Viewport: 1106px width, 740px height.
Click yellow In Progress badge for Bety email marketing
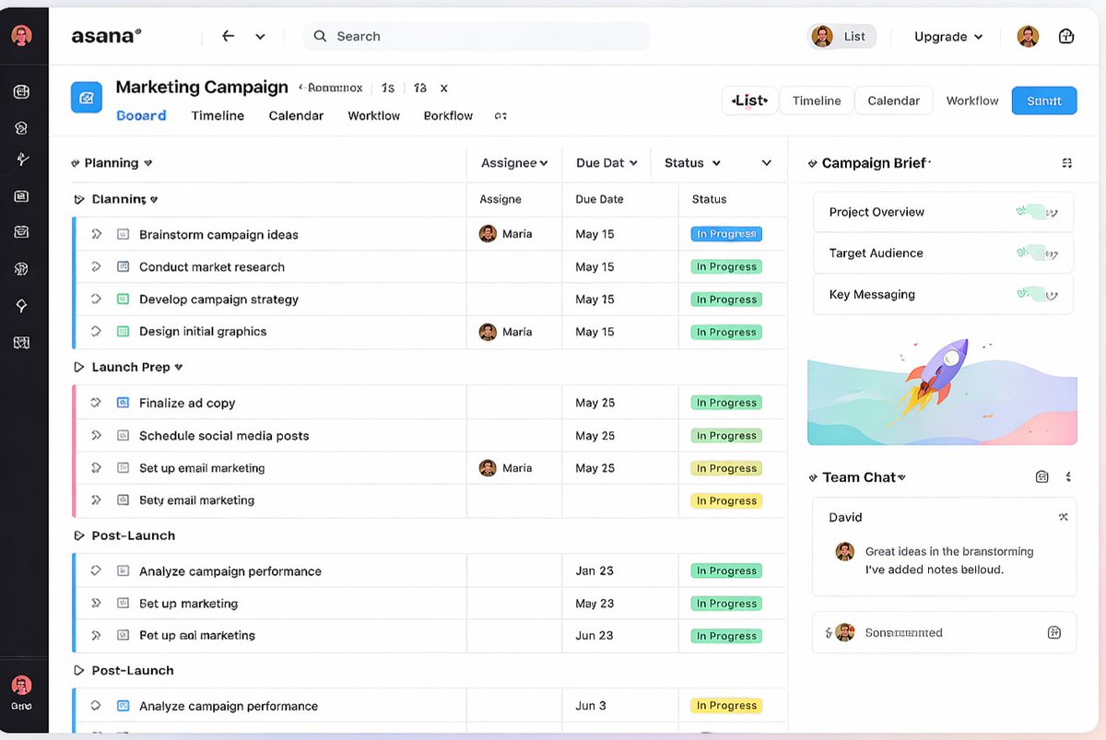(x=726, y=500)
